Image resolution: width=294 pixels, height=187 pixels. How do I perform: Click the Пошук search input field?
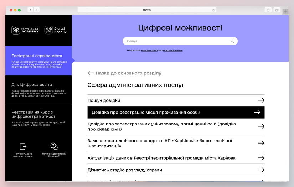pos(180,41)
